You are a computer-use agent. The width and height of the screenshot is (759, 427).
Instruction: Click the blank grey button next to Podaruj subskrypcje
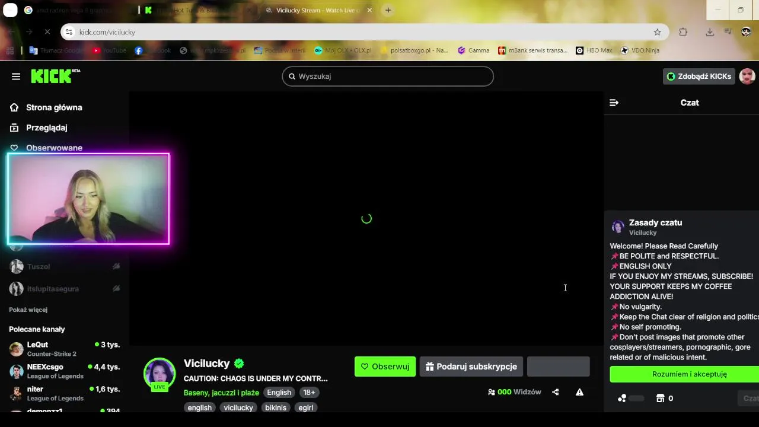(x=559, y=367)
